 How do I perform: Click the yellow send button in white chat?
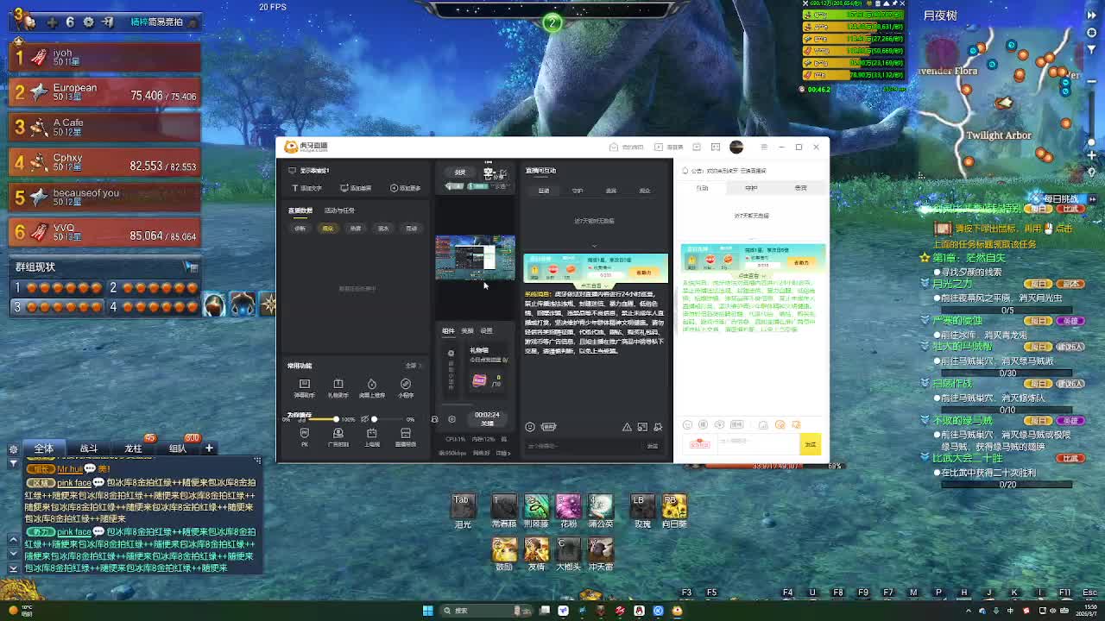click(810, 443)
